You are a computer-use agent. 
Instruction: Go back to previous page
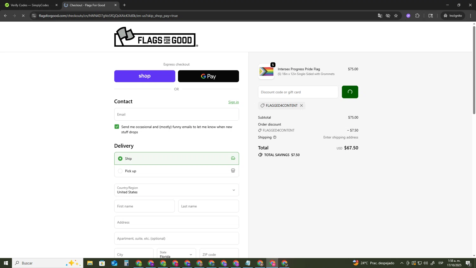tap(5, 16)
